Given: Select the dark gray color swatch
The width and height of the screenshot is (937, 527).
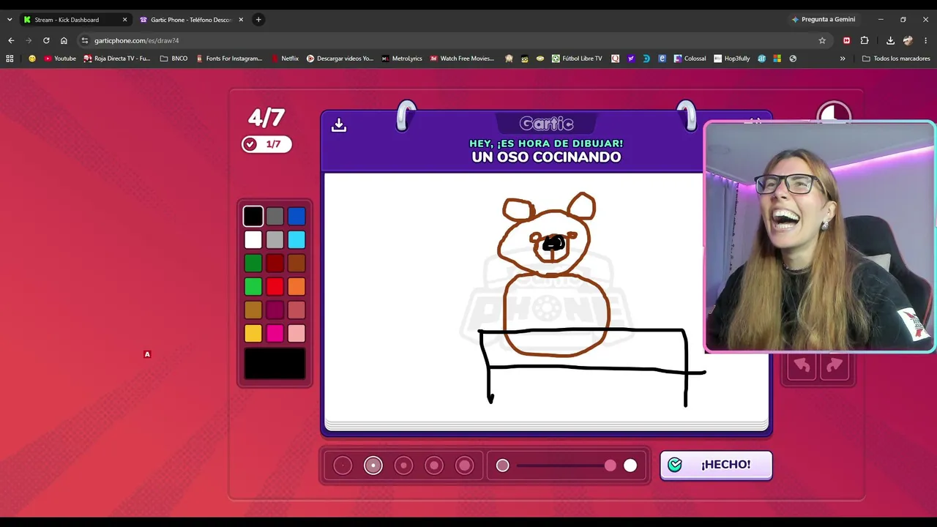Looking at the screenshot, I should [x=275, y=216].
